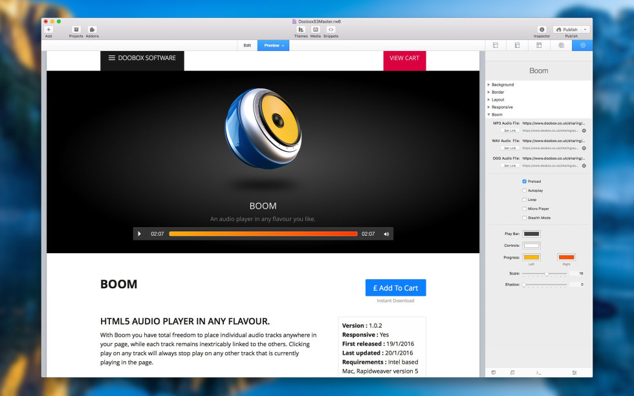Select the fourth inspector circular tab icon
The height and width of the screenshot is (396, 634).
click(562, 45)
